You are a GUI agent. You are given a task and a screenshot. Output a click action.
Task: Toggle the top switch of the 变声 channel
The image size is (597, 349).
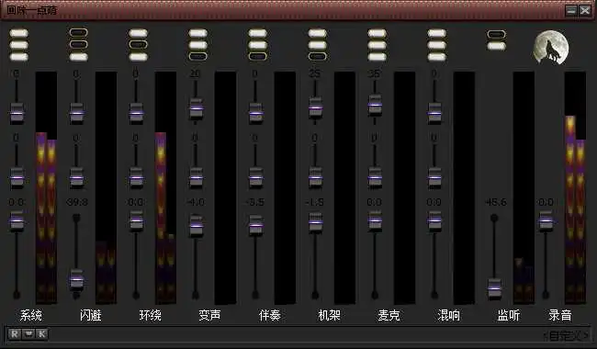[198, 33]
